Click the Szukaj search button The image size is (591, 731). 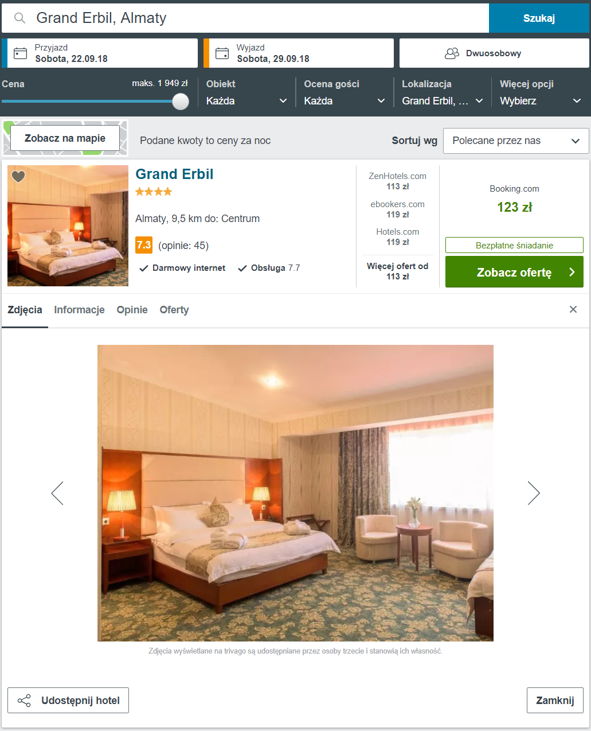(539, 18)
